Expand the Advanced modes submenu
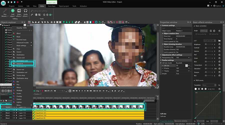Viewport: 225px width, 125px height. tap(22, 43)
